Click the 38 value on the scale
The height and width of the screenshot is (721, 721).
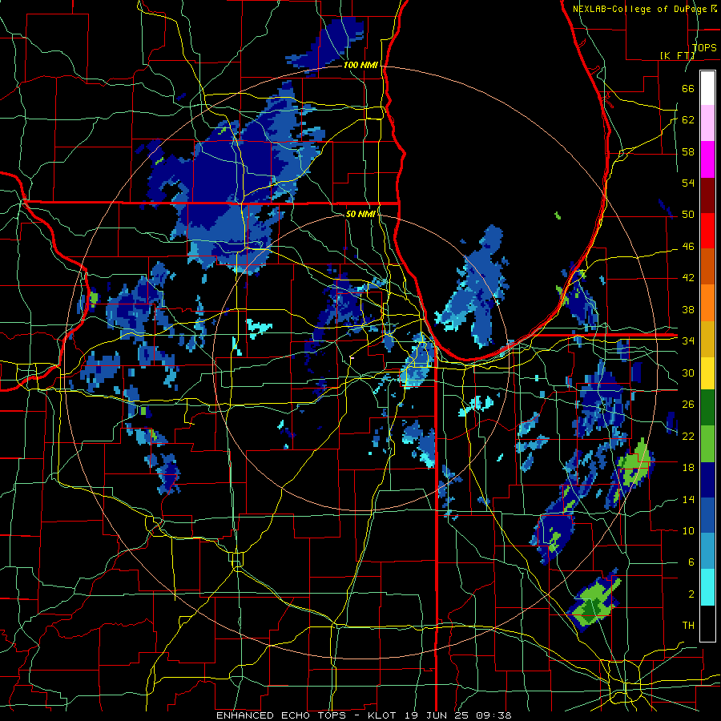[688, 309]
